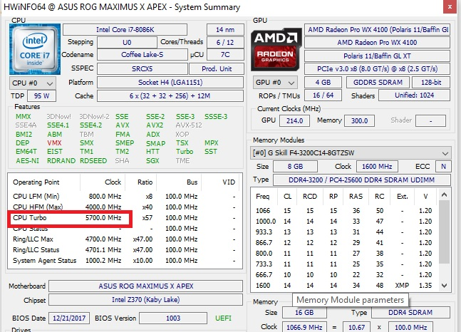
Task: Click the total memory size 16 GB field
Action: 304,312
